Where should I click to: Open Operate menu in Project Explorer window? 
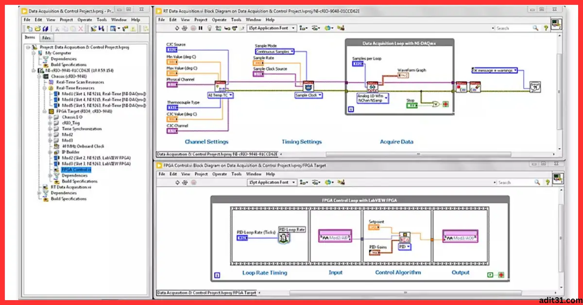85,20
